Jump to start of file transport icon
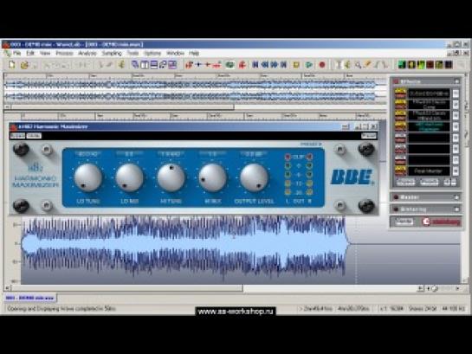The image size is (472, 354). [255, 64]
